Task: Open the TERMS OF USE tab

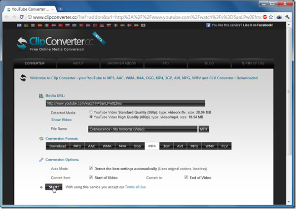Action: click(x=253, y=63)
